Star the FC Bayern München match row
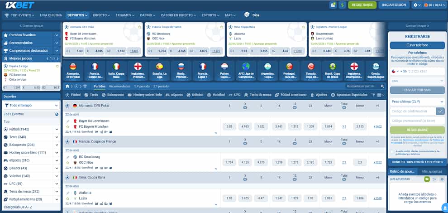This screenshot has height=213, width=448. (x=68, y=127)
